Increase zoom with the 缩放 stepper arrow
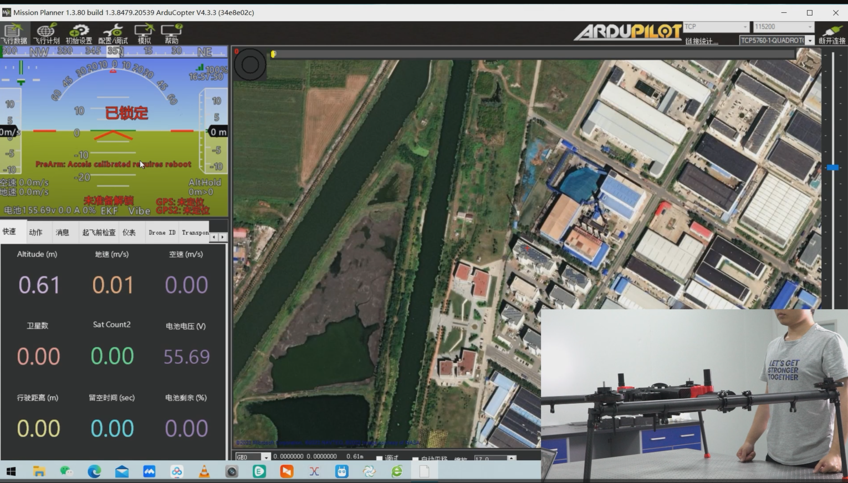The height and width of the screenshot is (483, 848). click(512, 457)
